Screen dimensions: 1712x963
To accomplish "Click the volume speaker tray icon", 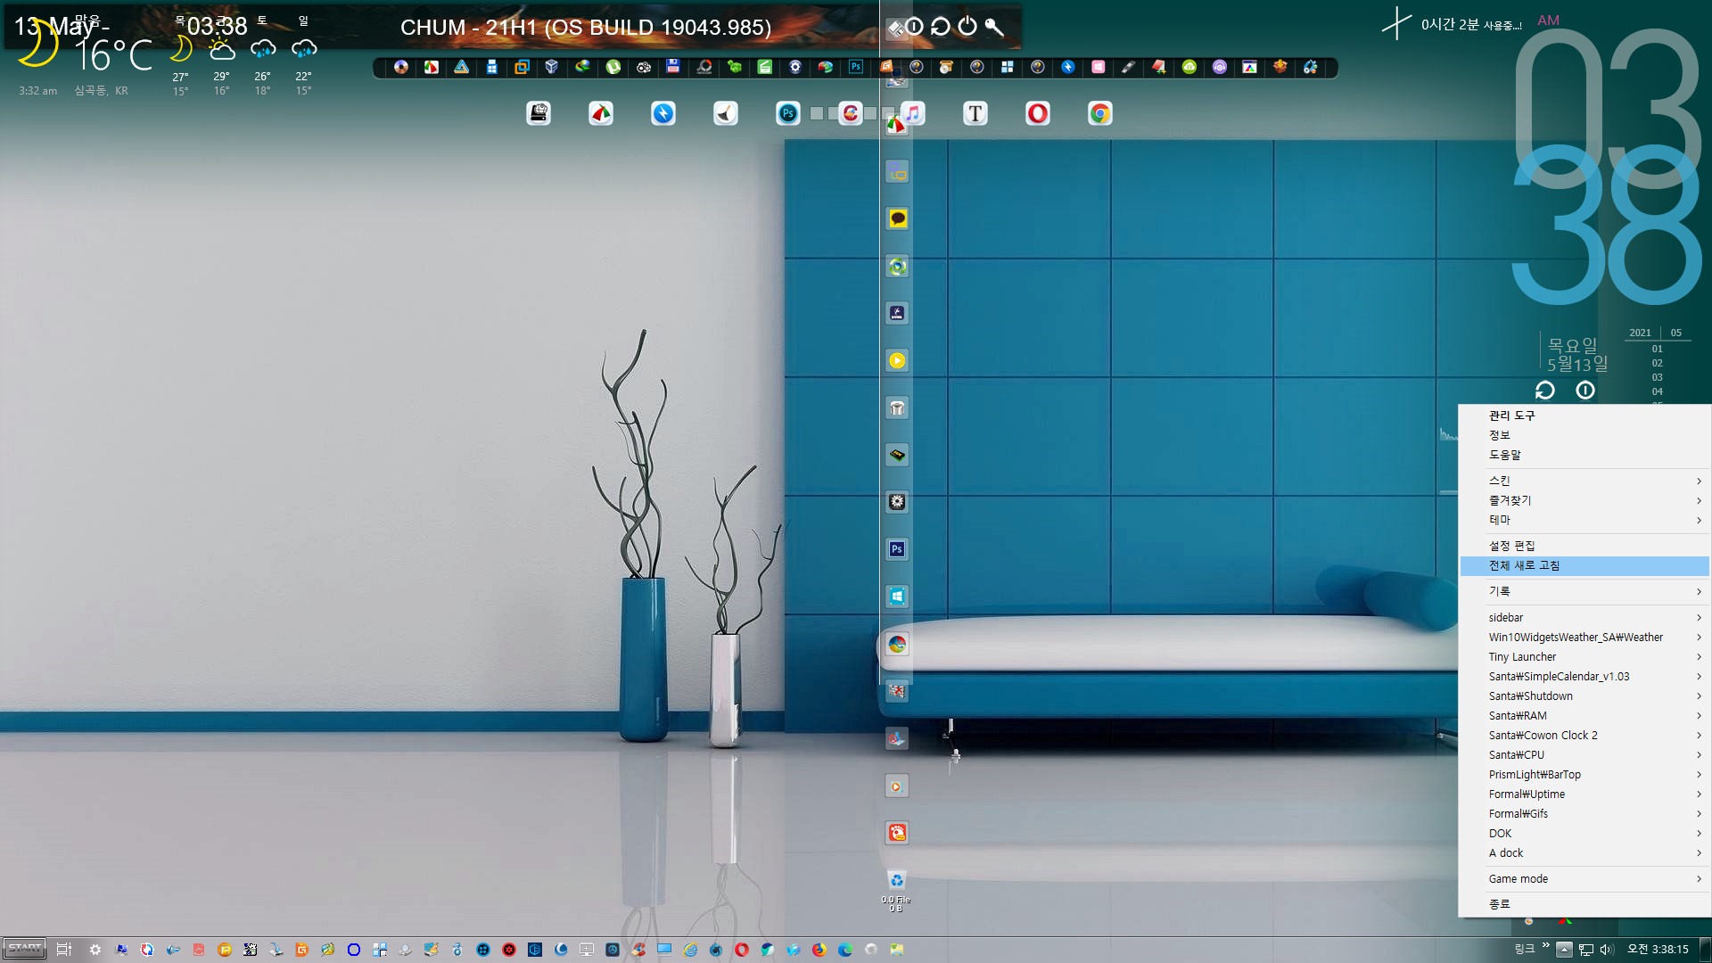I will click(1607, 950).
